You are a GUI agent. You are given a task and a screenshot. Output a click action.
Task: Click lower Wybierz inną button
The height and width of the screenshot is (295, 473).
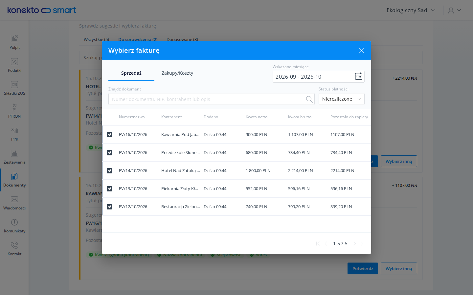click(399, 268)
